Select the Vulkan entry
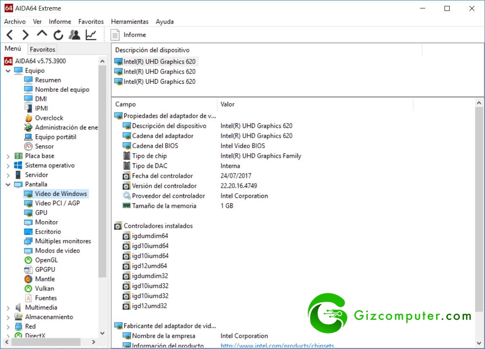Image resolution: width=485 pixels, height=349 pixels. coord(45,288)
